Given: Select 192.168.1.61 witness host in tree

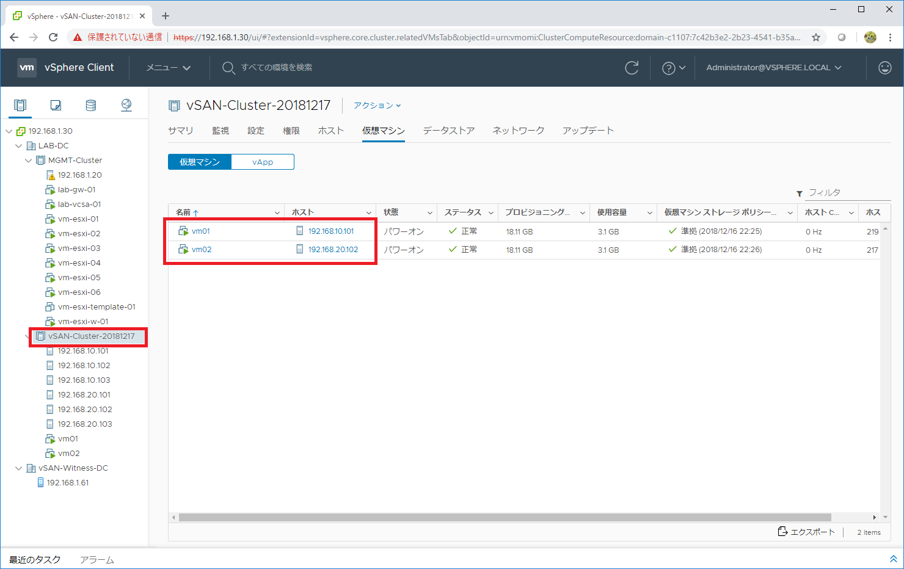Looking at the screenshot, I should coord(68,483).
